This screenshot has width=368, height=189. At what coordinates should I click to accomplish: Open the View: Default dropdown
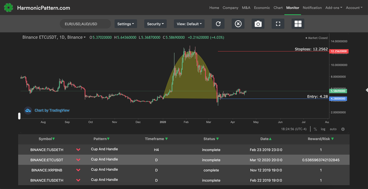pos(189,24)
